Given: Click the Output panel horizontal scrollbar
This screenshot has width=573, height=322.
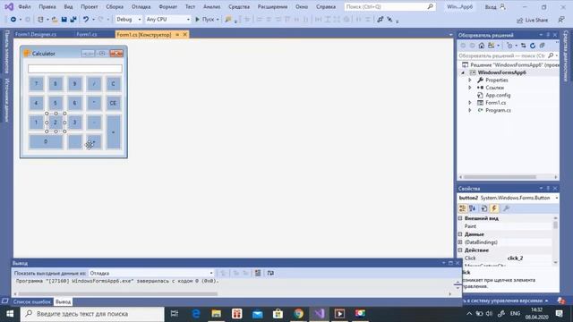Looking at the screenshot, I should tap(118, 294).
